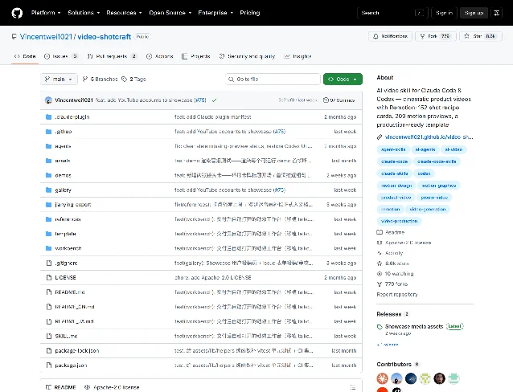
Task: Open the package.json file
Action: tap(71, 365)
